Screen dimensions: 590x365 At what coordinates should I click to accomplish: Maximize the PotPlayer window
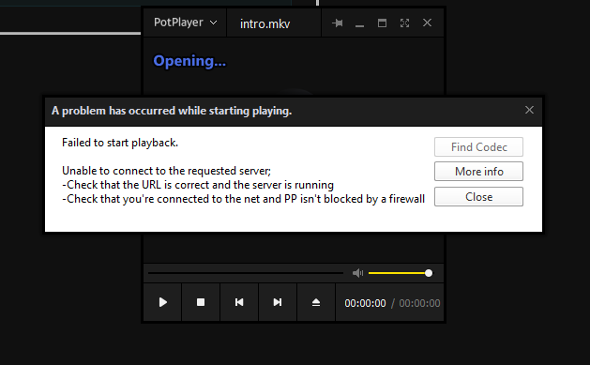[382, 23]
